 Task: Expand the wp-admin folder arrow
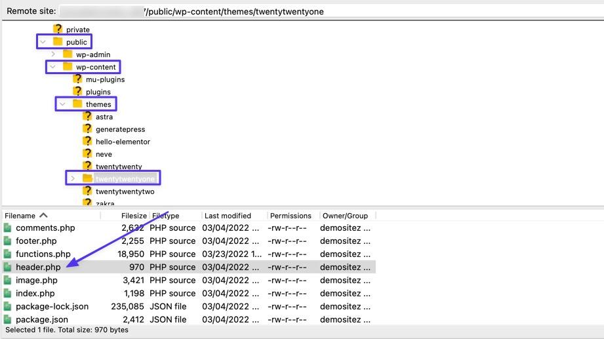click(53, 54)
